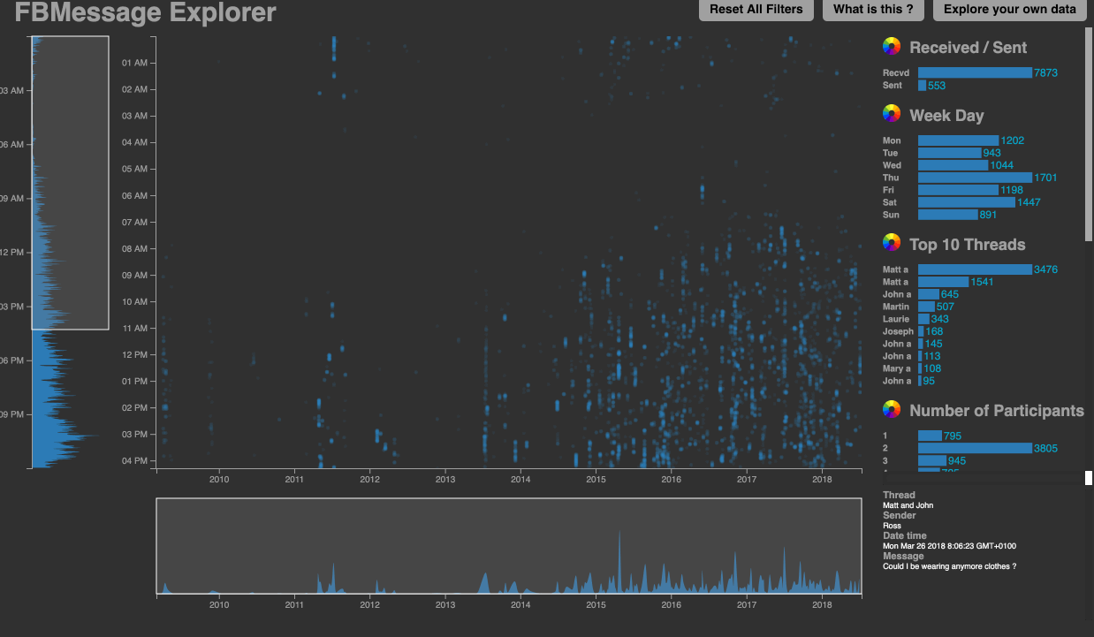Click color wheel icon beside Week Day

click(x=891, y=115)
